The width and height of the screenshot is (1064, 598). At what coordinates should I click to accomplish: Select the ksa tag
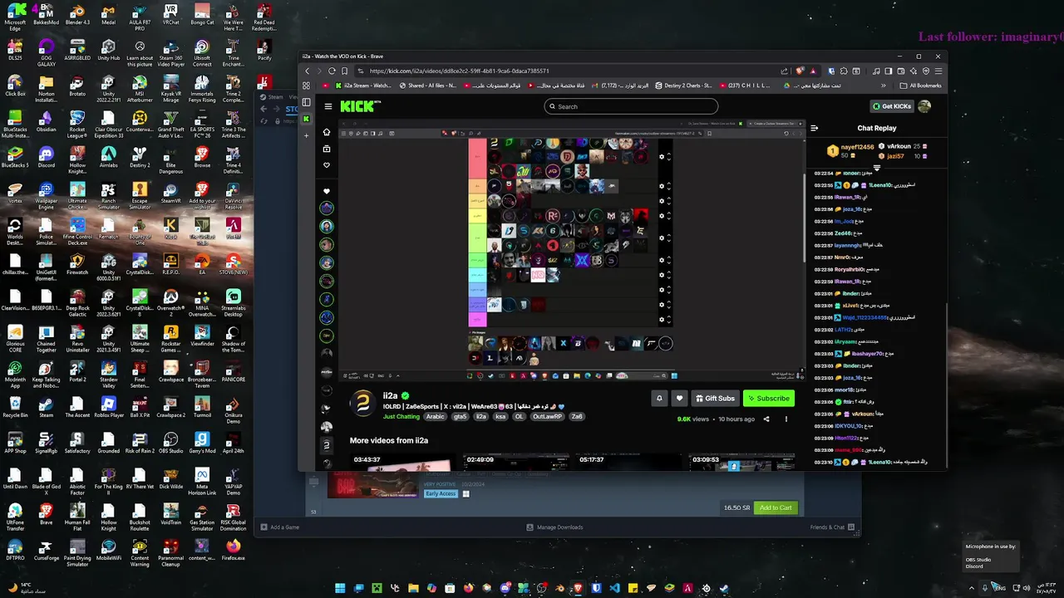coord(500,417)
